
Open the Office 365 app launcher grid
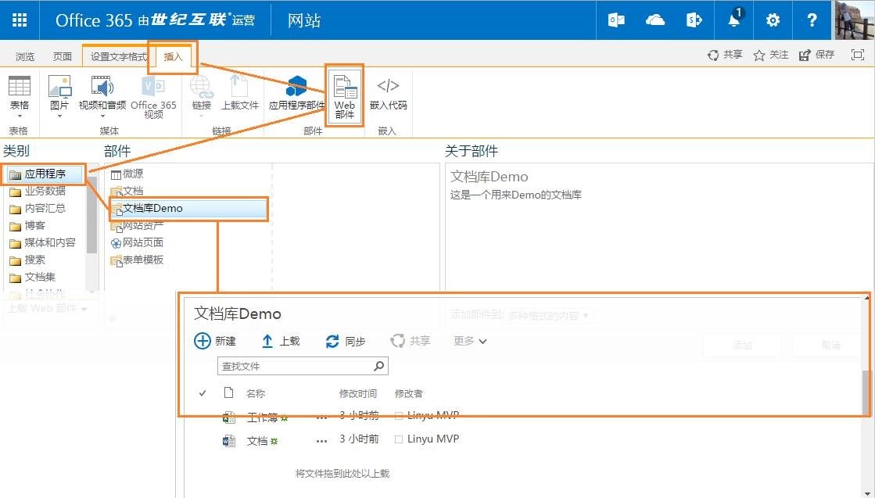click(x=20, y=20)
